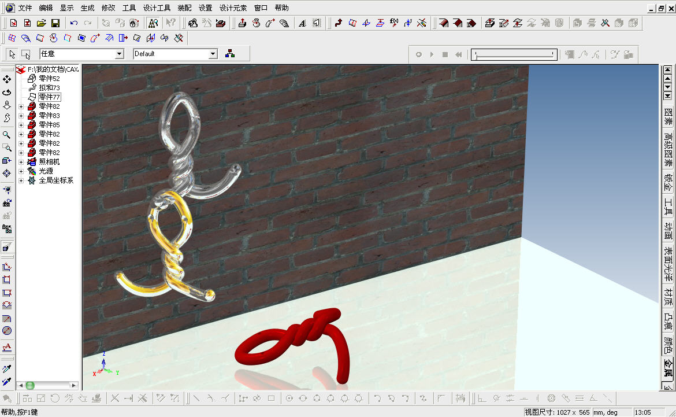
Task: Open the 编辑 menu
Action: coord(46,8)
